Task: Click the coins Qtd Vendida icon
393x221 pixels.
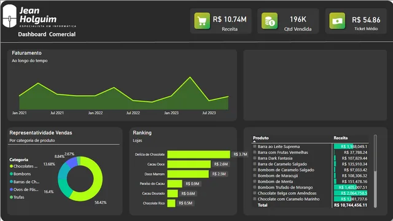Action: [x=270, y=21]
